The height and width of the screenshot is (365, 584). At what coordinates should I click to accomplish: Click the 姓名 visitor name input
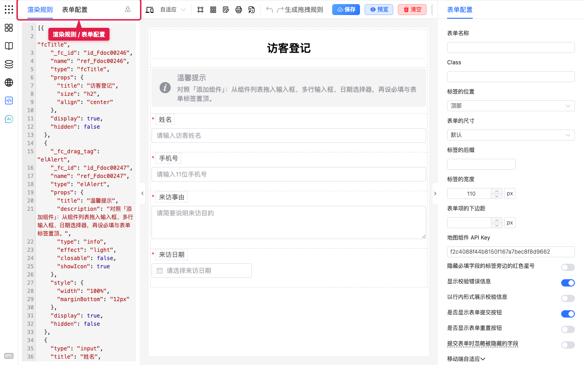[289, 136]
